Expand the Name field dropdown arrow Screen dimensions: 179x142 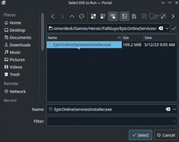pyautogui.click(x=174, y=109)
